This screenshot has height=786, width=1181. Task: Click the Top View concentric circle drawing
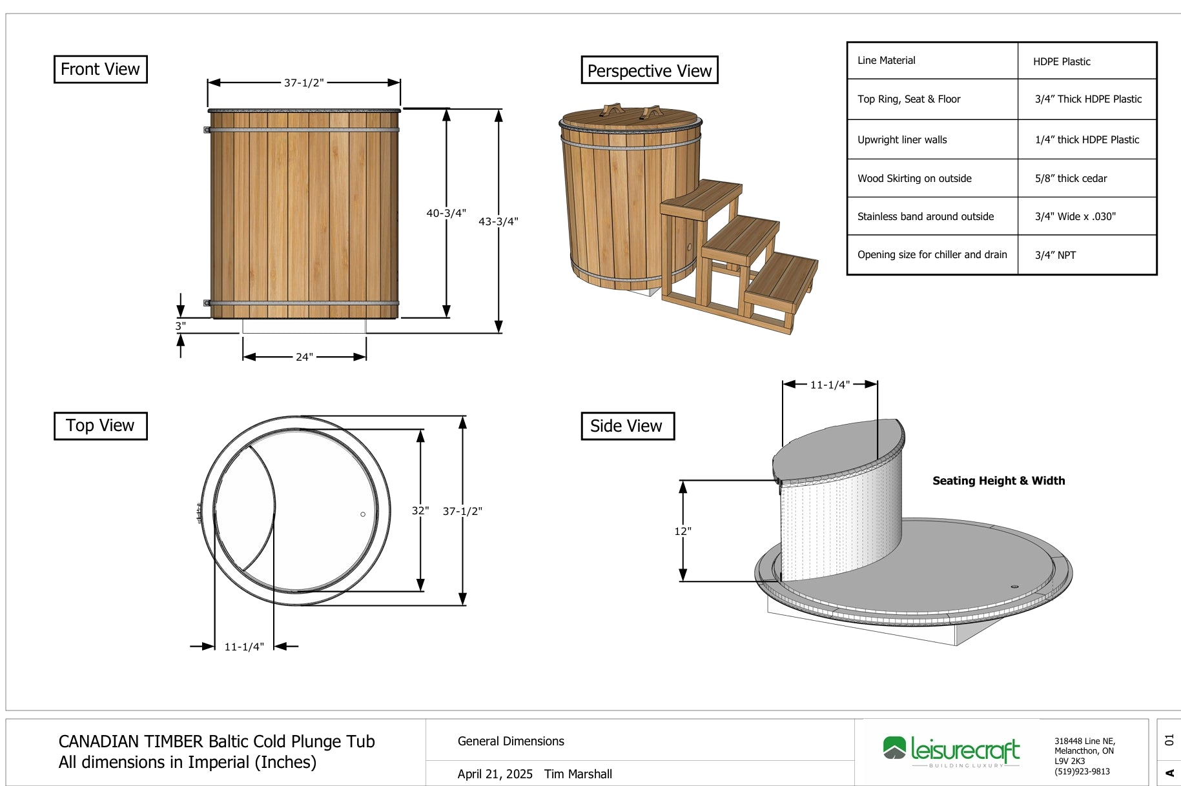[x=295, y=510]
